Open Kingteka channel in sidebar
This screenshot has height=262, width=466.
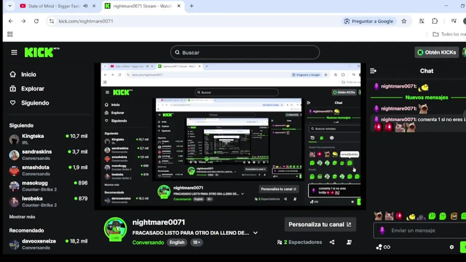48,139
